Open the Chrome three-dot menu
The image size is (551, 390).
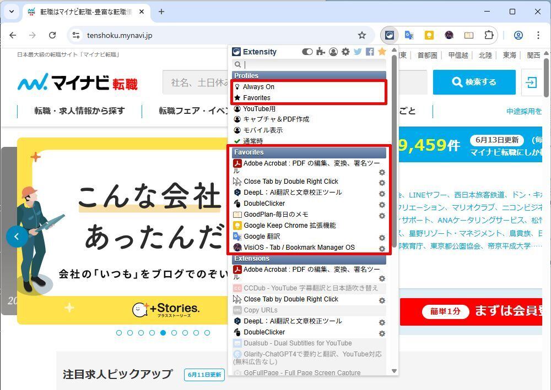[x=538, y=35]
